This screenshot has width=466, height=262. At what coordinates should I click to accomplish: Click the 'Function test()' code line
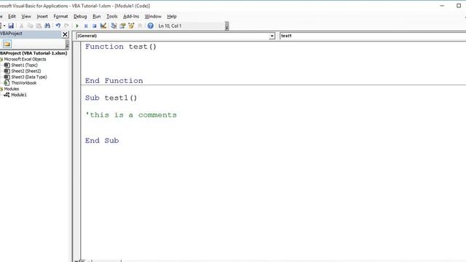tap(121, 47)
